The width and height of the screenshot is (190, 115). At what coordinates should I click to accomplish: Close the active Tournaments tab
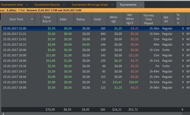141,5
